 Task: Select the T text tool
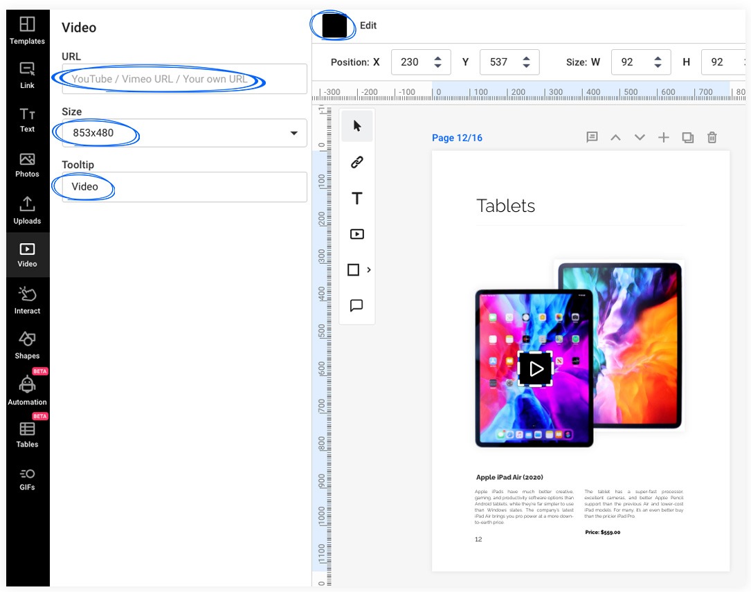click(357, 198)
